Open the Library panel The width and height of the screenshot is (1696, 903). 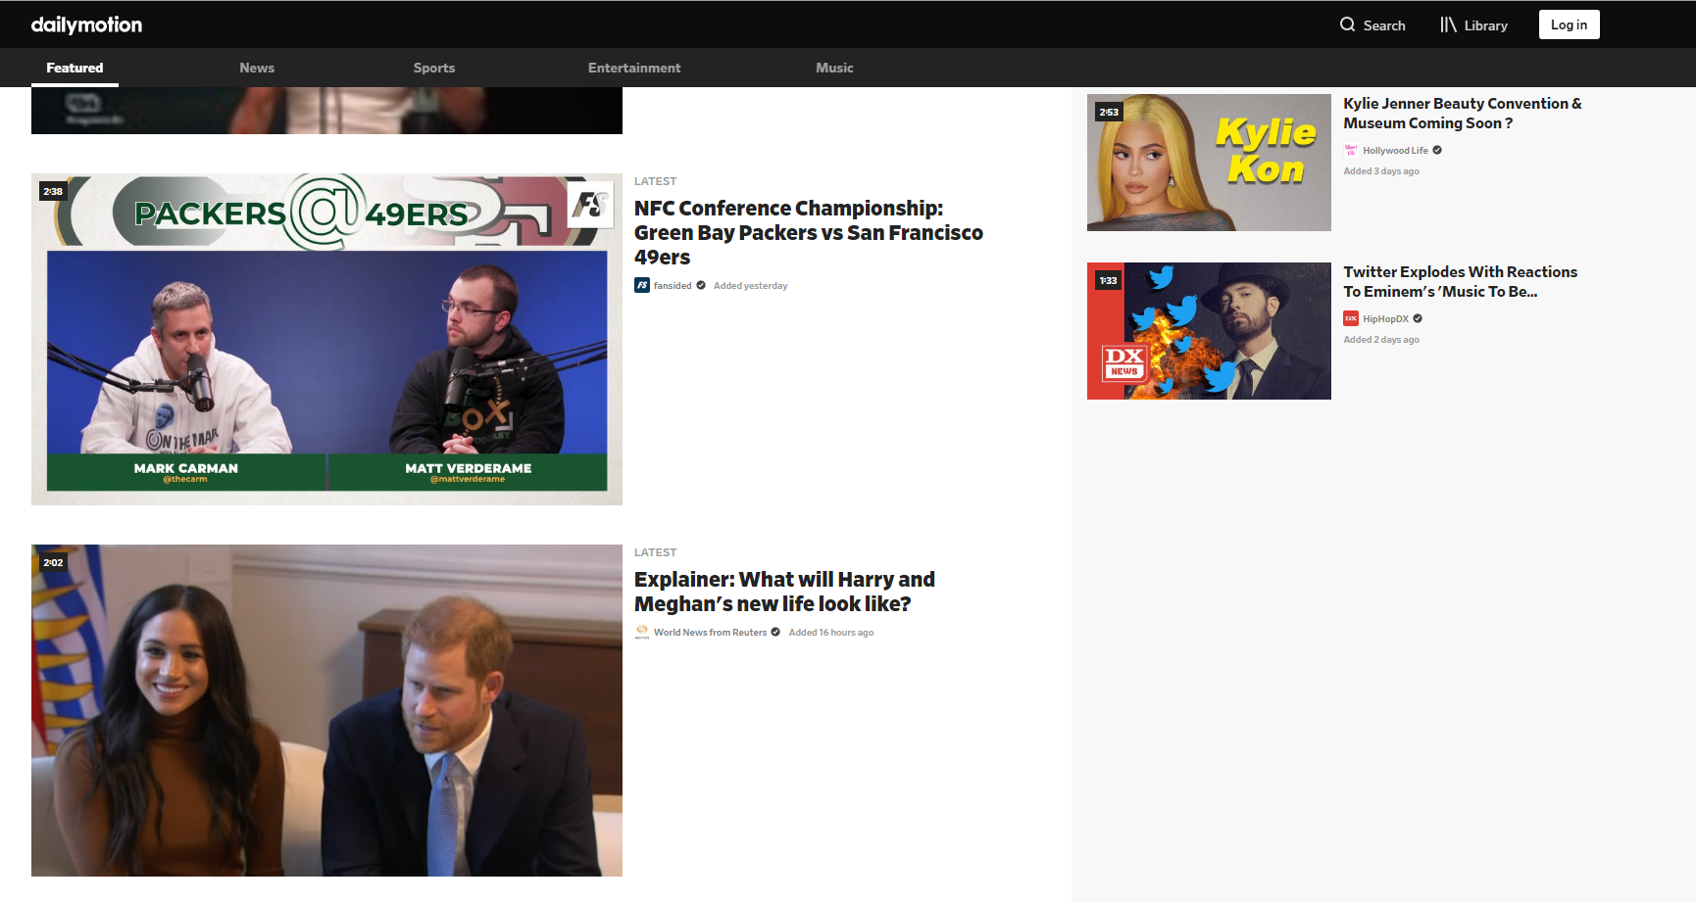click(x=1472, y=24)
